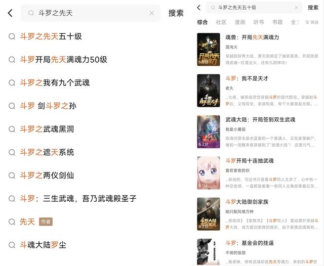Click 搜索 on the results screen
Screen dimensions: 324x266
(x=313, y=8)
